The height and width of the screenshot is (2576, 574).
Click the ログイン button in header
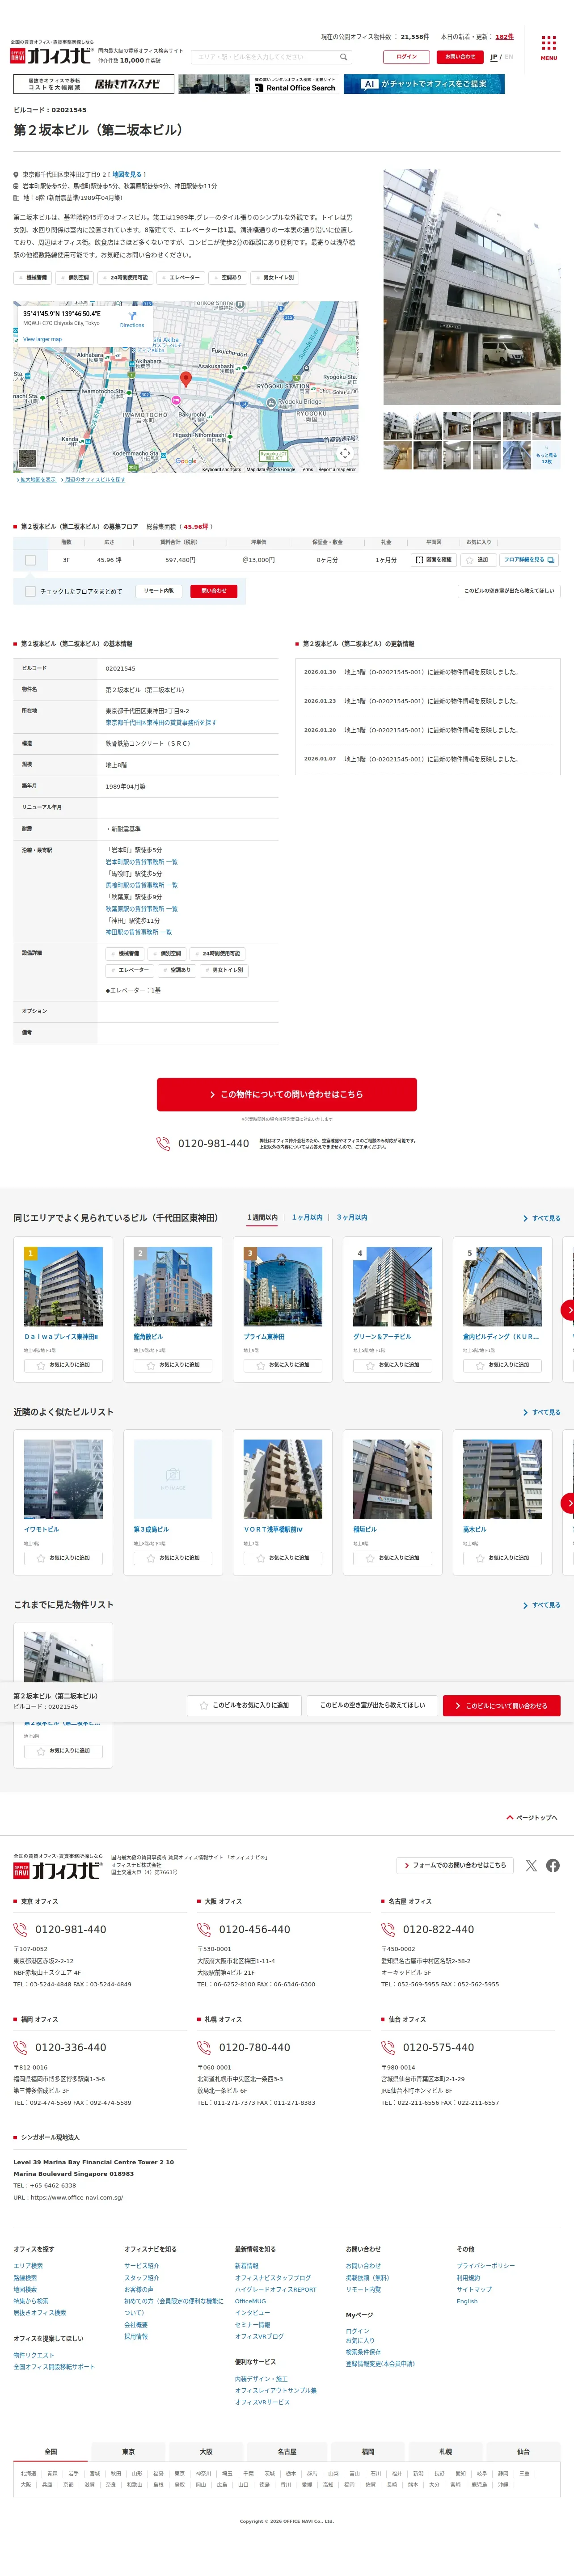click(406, 57)
